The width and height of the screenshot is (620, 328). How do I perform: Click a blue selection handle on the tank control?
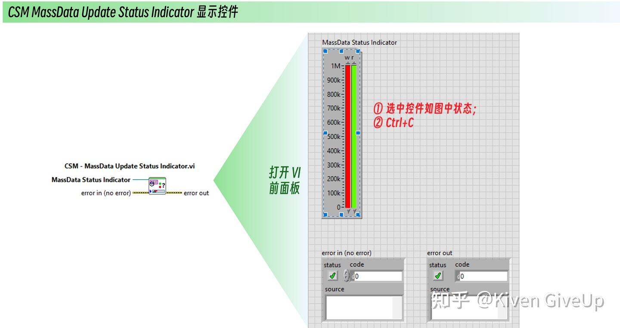coord(325,133)
